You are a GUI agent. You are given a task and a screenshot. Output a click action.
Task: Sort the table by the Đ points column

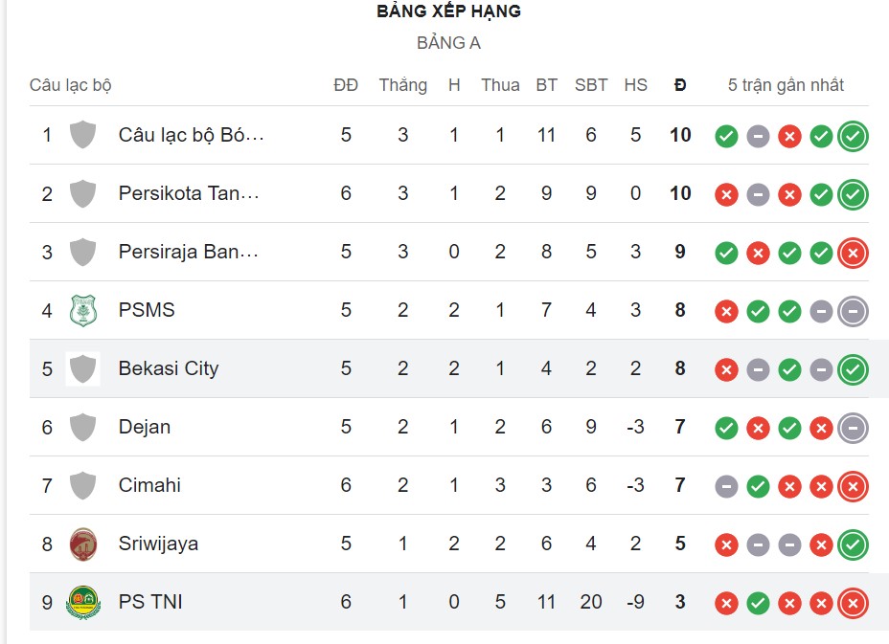679,84
